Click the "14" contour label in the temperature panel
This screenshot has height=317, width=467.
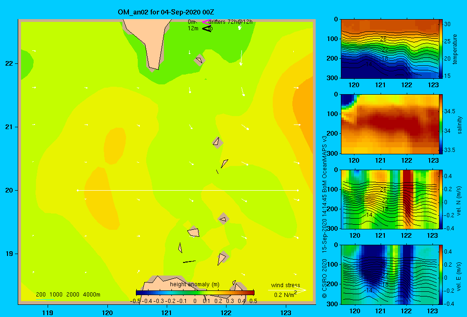pyautogui.click(x=369, y=64)
